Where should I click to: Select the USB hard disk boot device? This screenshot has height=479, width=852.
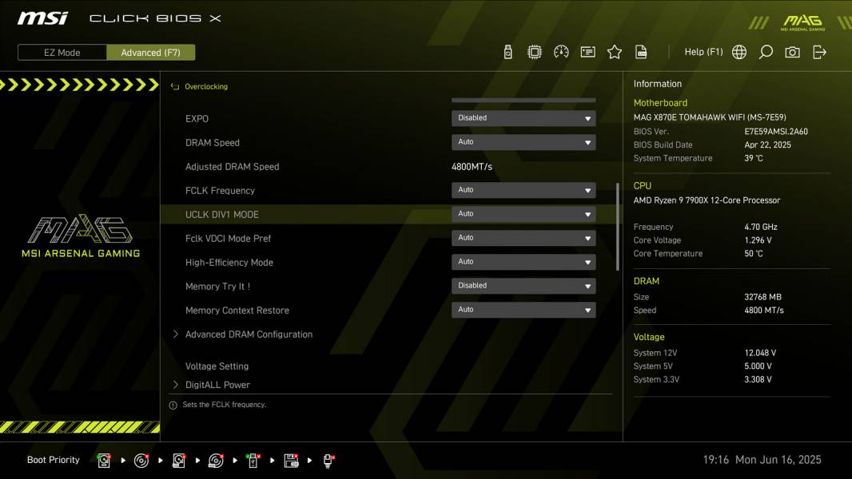(x=179, y=461)
